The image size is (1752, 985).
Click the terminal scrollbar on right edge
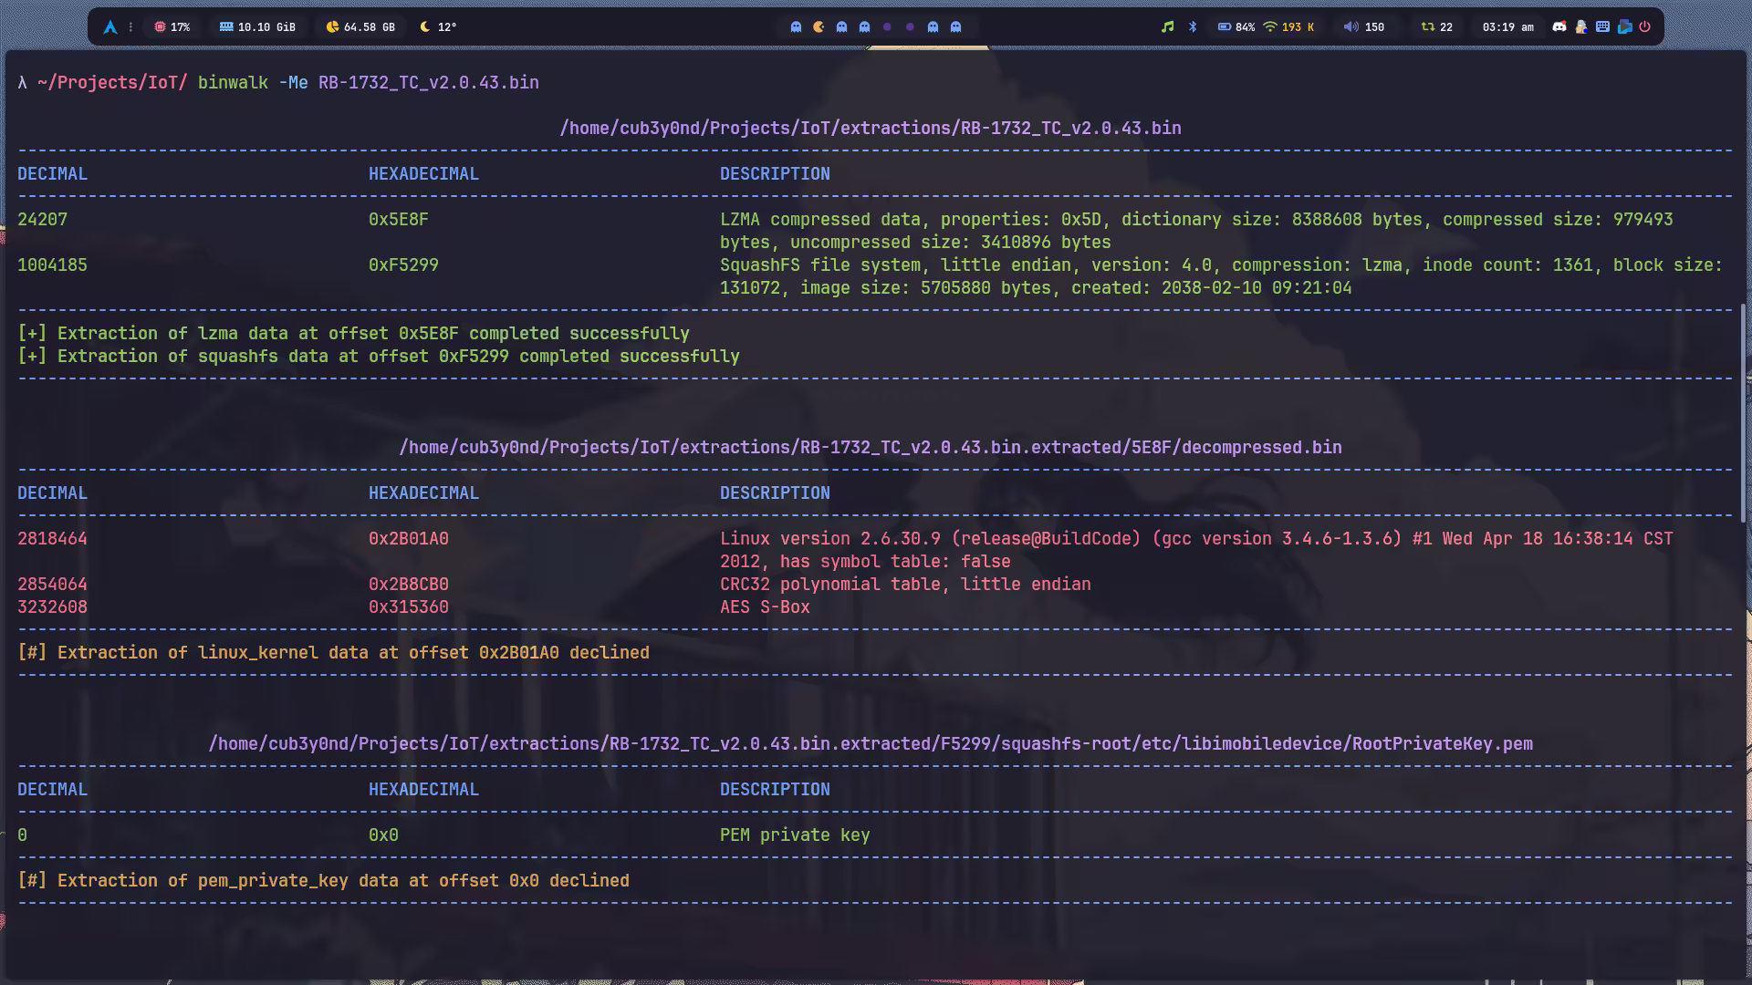[1744, 412]
